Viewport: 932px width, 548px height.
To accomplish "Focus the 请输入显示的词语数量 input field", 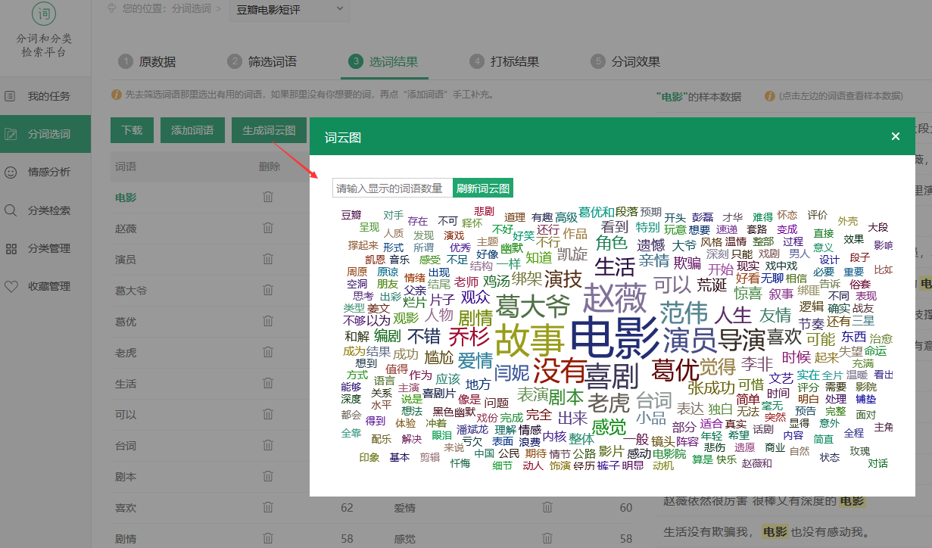I will (x=392, y=188).
